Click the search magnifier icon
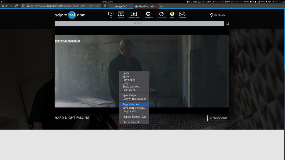 227,23
